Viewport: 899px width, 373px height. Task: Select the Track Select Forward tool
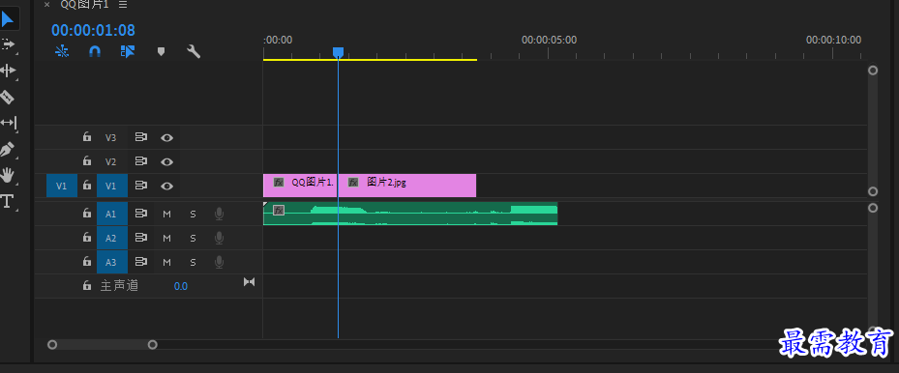coord(8,44)
